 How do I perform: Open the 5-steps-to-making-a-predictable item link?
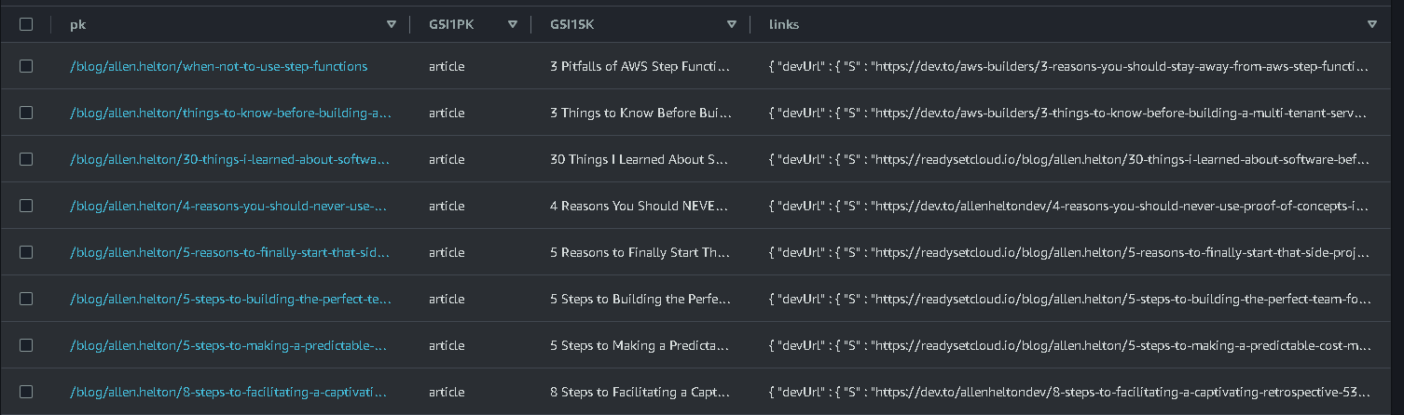pos(227,345)
